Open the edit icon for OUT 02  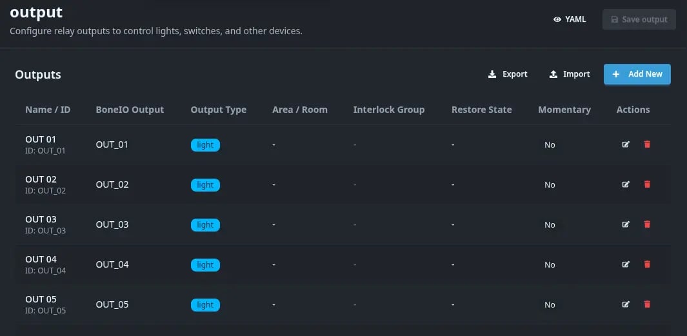coord(625,184)
